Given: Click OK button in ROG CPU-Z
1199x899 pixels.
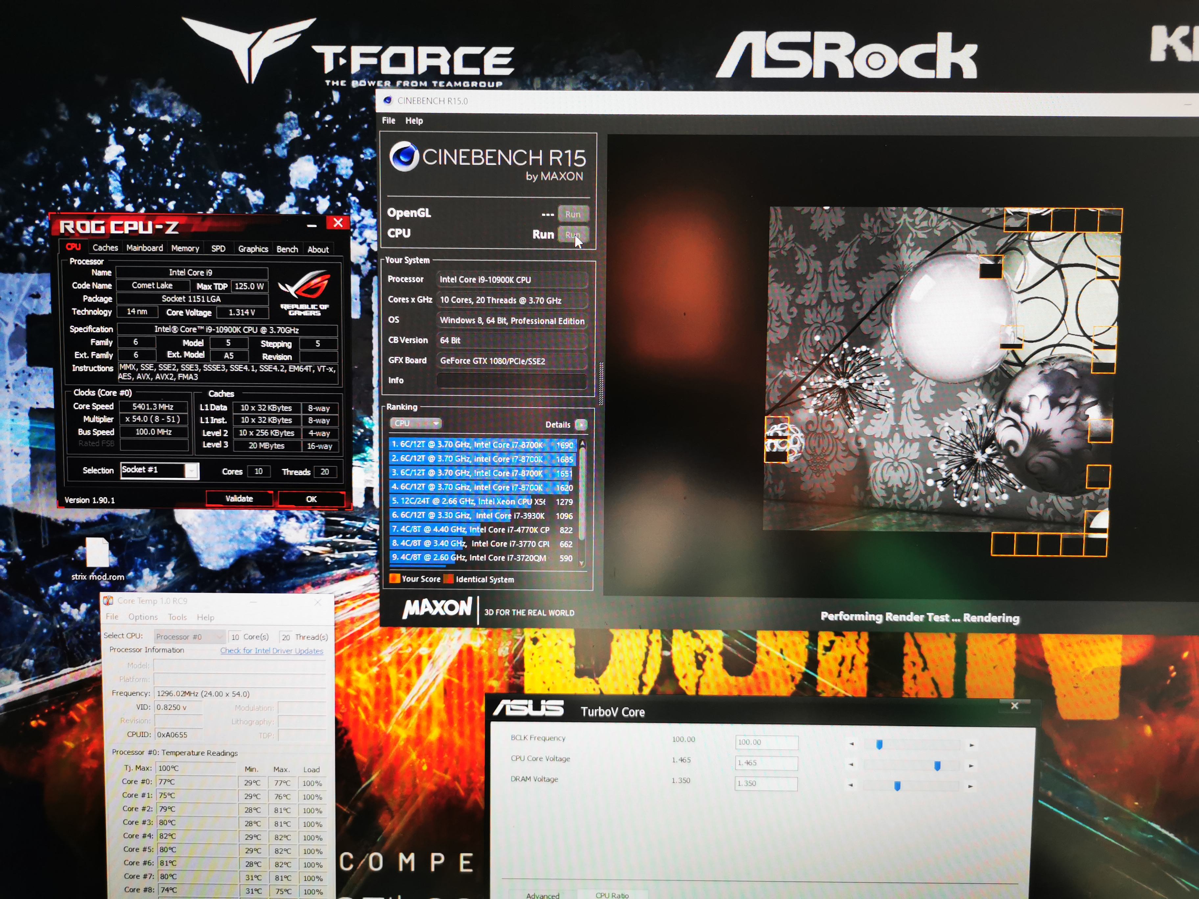Looking at the screenshot, I should tap(311, 499).
